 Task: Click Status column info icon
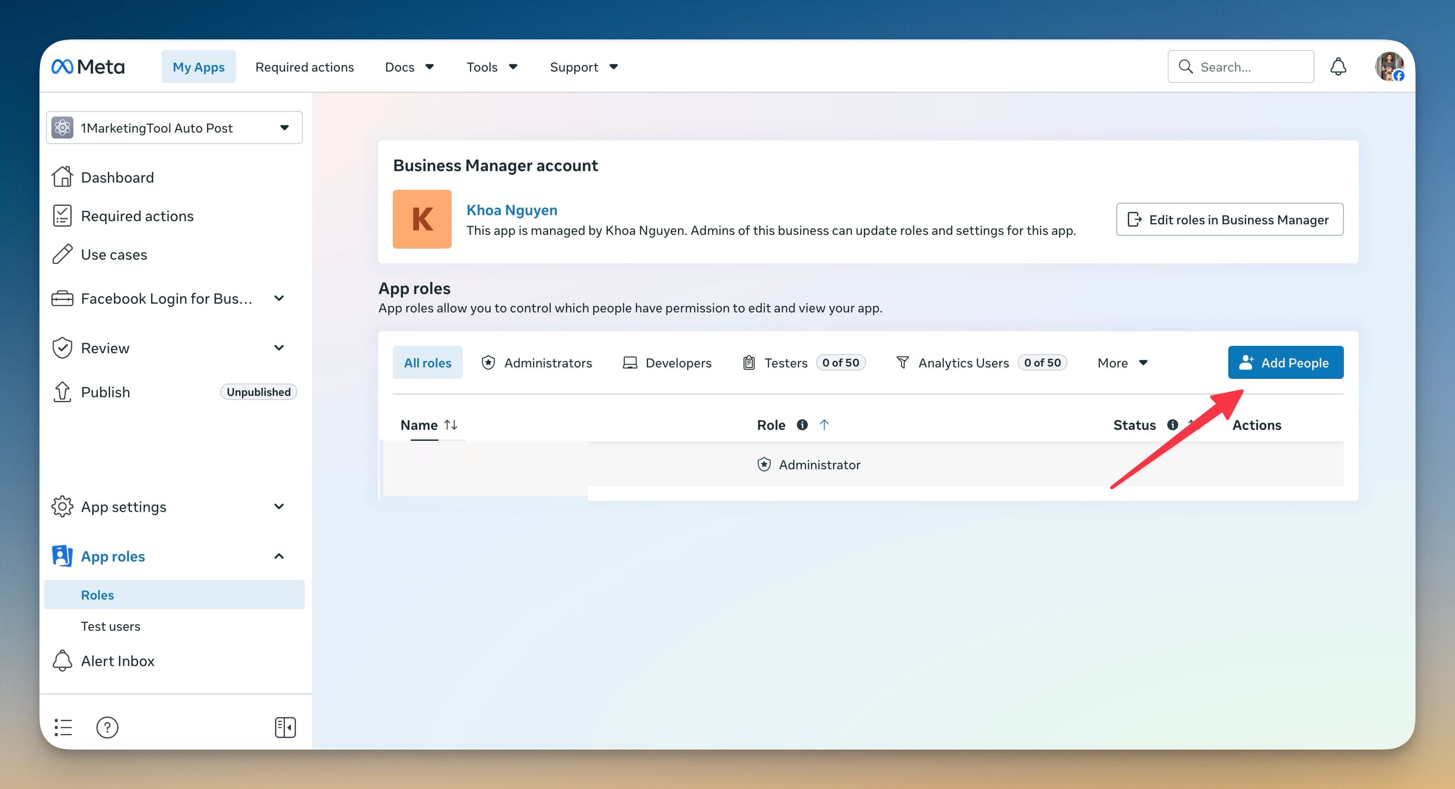point(1173,424)
